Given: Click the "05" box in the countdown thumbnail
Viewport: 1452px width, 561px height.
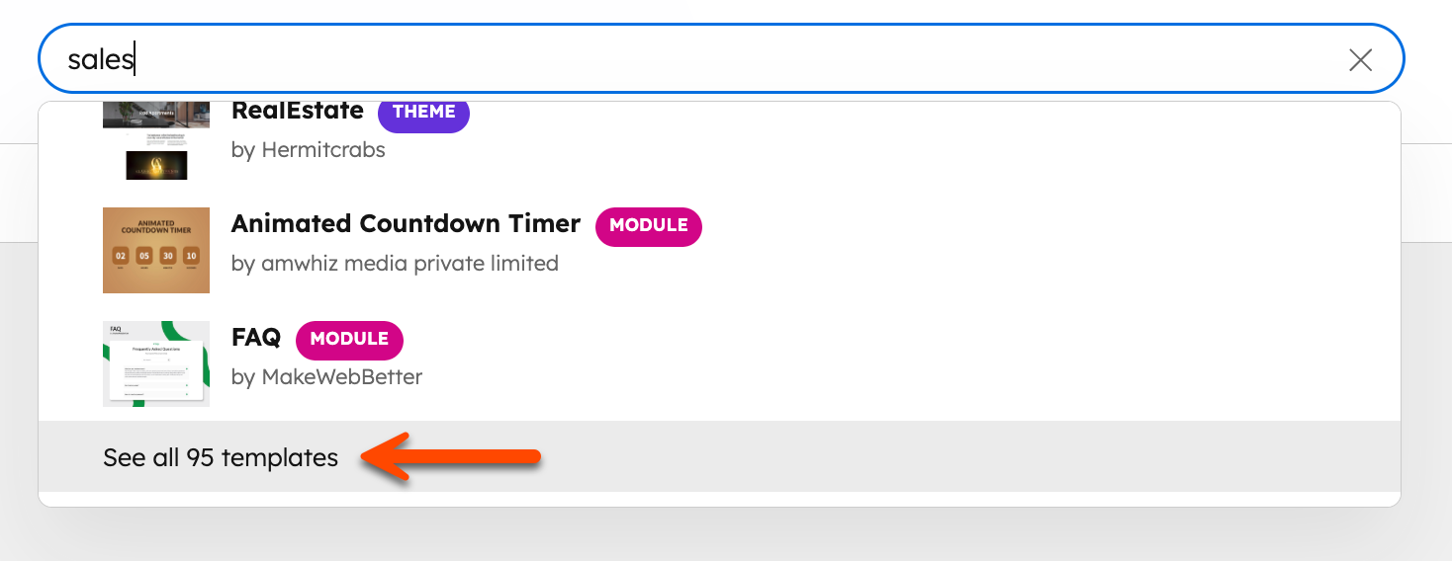Looking at the screenshot, I should coord(144,256).
